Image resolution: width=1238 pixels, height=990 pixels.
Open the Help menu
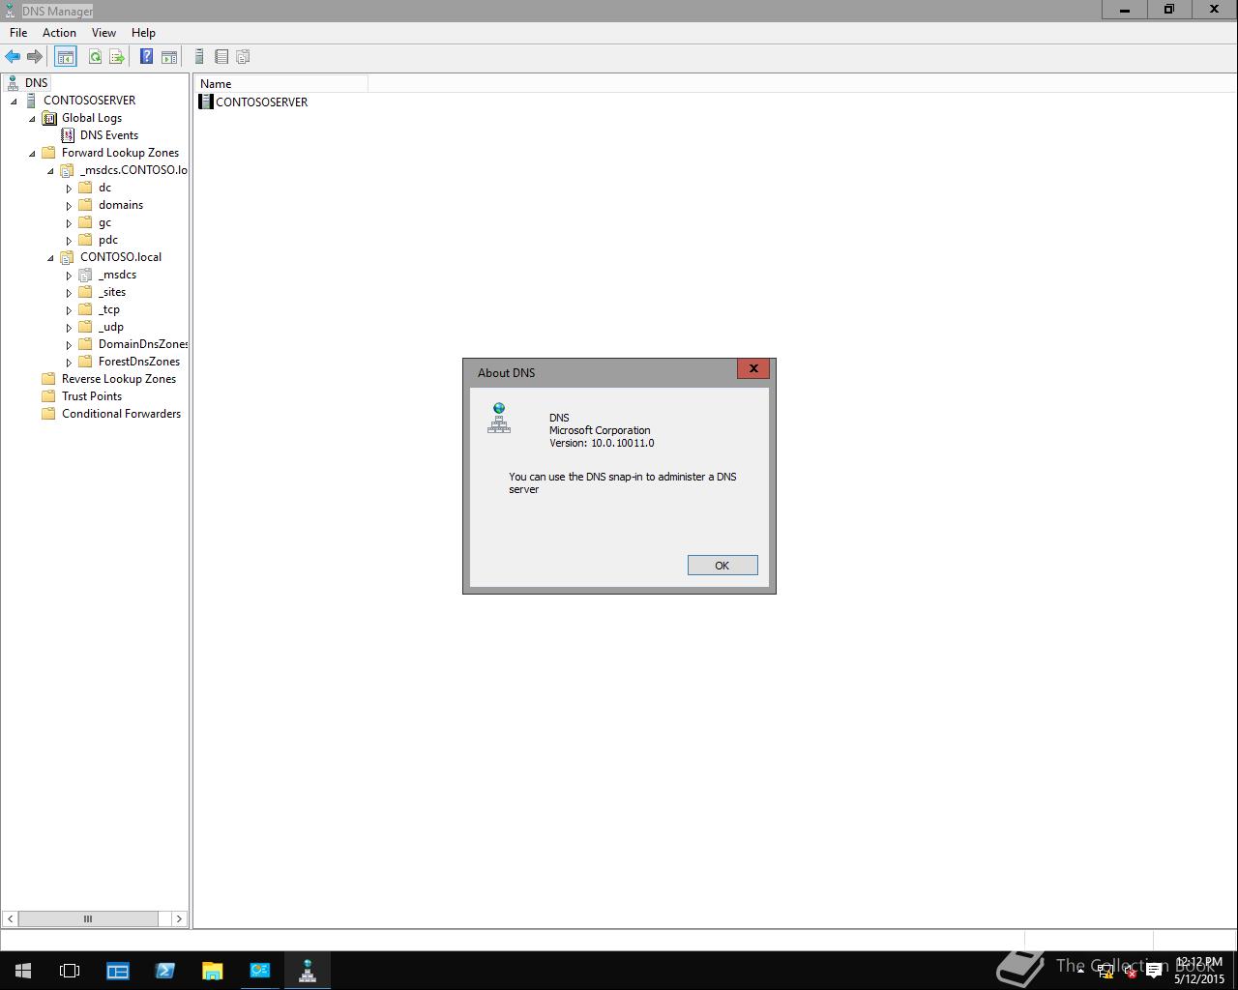pyautogui.click(x=143, y=33)
